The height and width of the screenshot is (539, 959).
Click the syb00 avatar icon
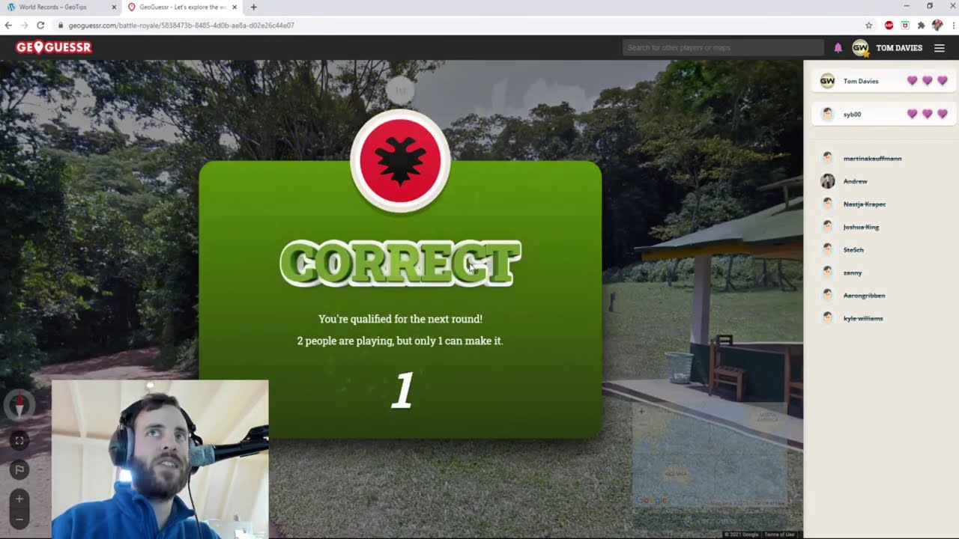tap(827, 114)
